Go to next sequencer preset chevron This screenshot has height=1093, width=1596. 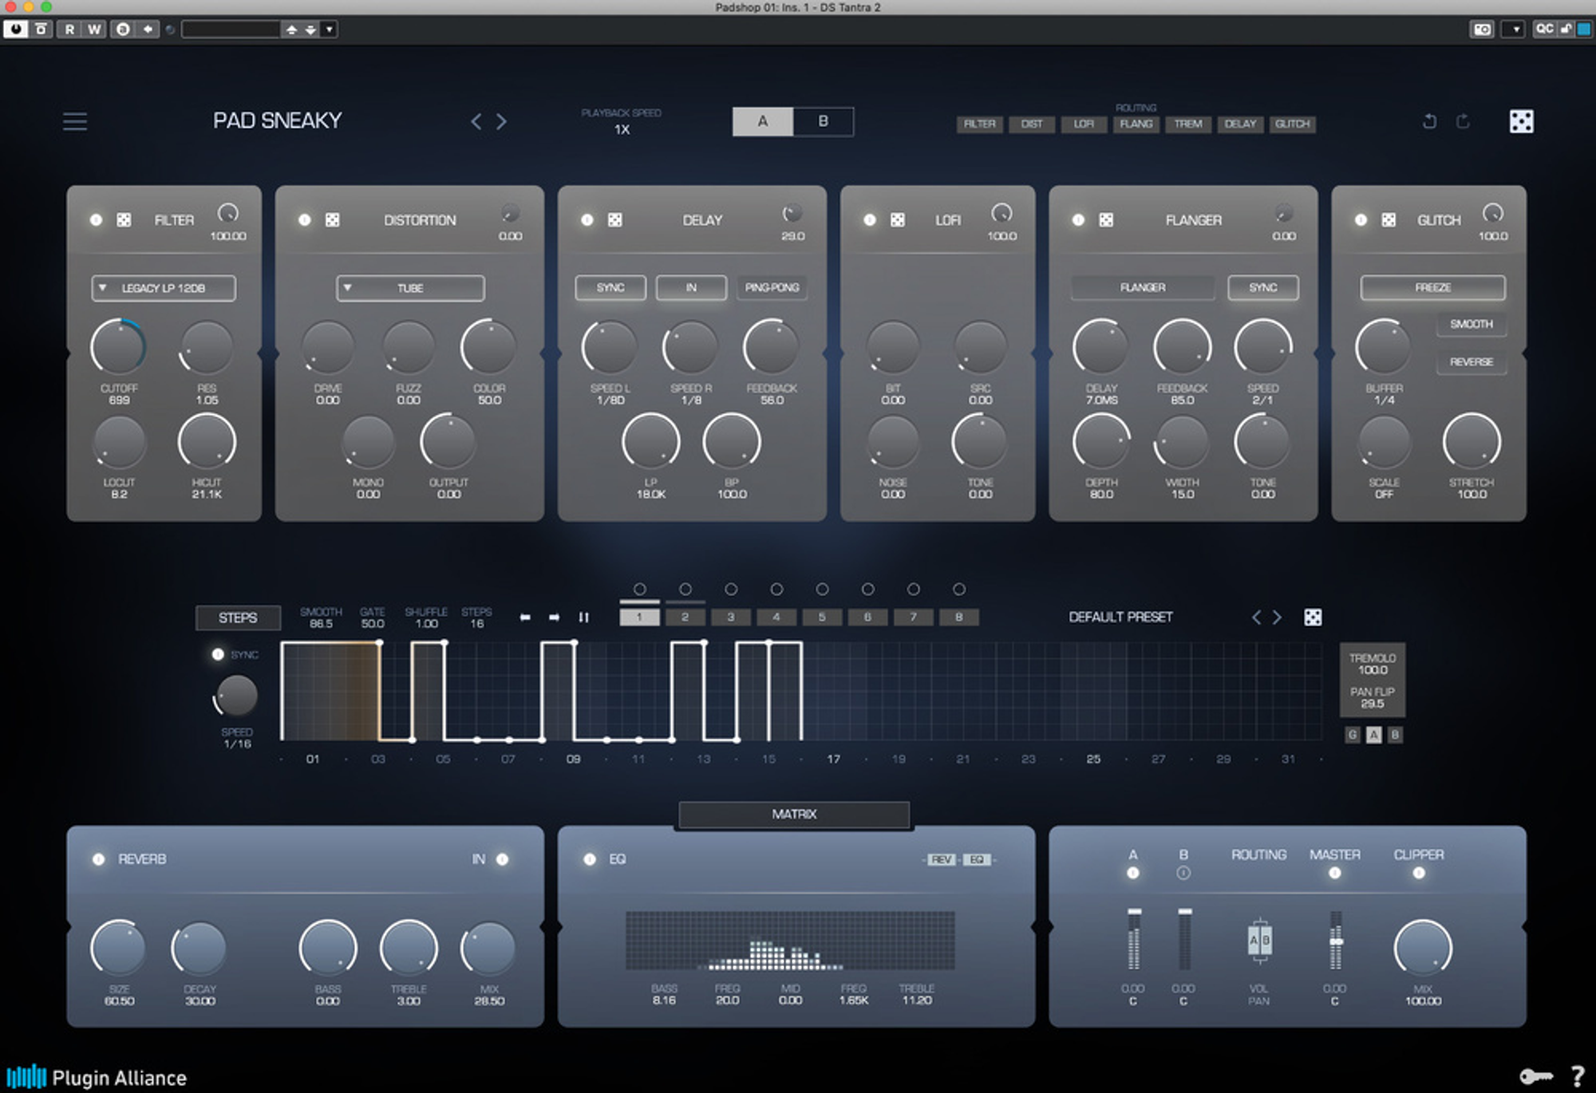coord(1278,617)
